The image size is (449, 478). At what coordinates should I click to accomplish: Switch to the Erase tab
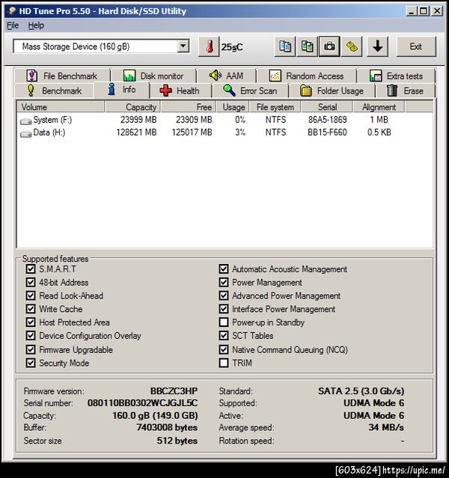click(x=405, y=91)
